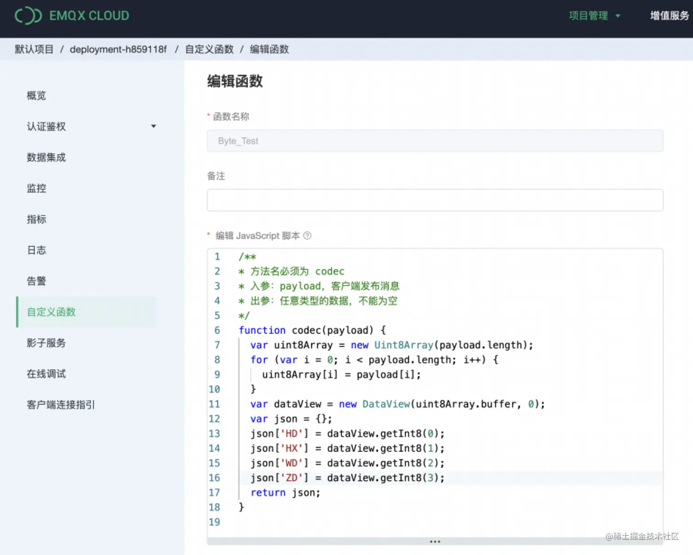Open the 客户端连接指引 guide
693x555 pixels.
point(60,405)
